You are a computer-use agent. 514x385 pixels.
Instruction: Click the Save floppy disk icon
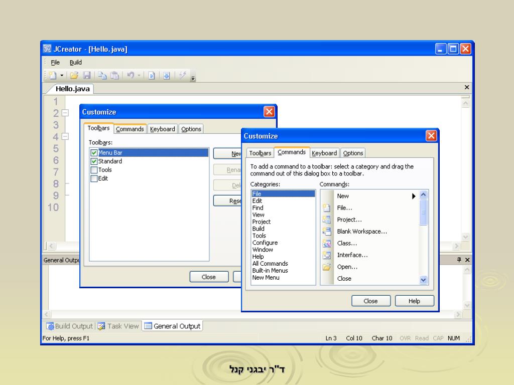86,76
